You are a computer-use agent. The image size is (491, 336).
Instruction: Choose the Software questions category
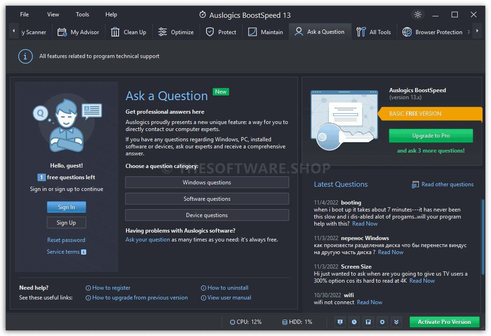tap(207, 199)
